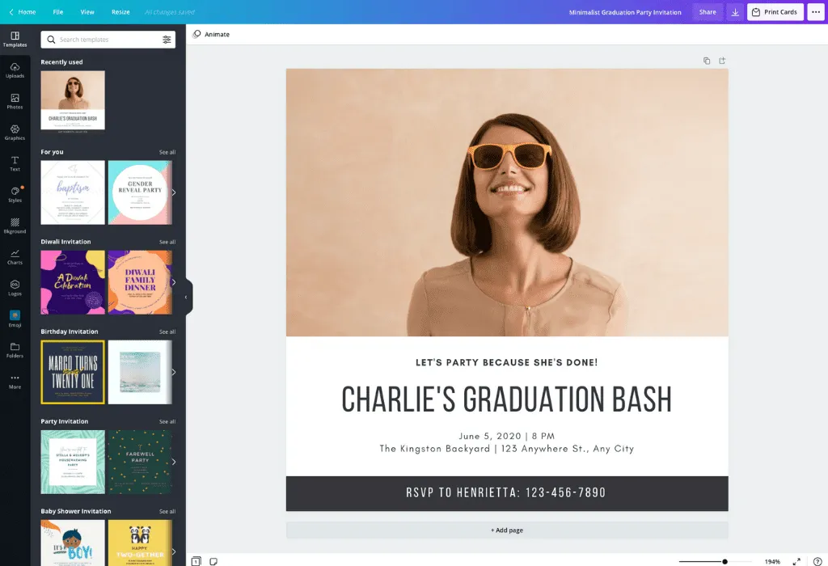Open the Uploads sidebar tab

[x=15, y=71]
